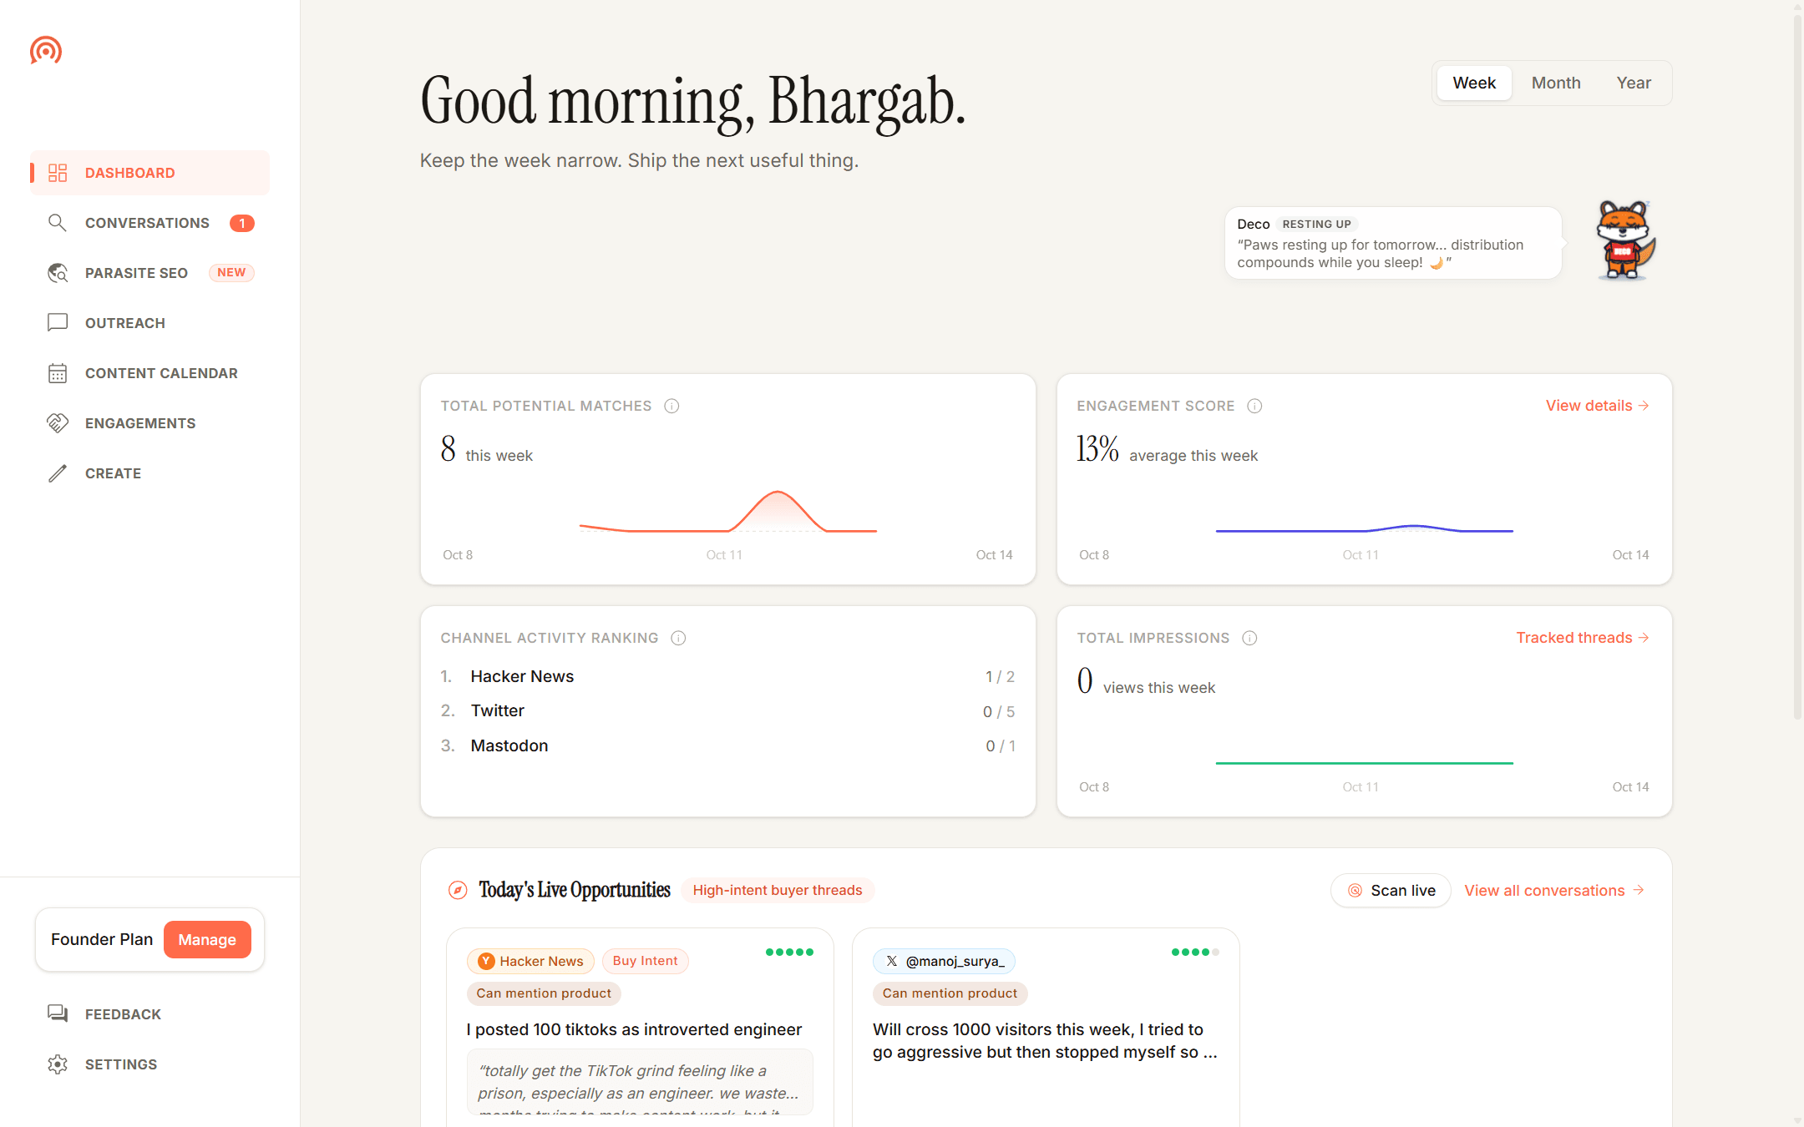Open View all conversations link
This screenshot has width=1804, height=1127.
[1554, 891]
